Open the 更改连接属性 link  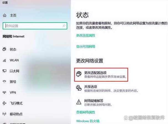pyautogui.click(x=86, y=35)
